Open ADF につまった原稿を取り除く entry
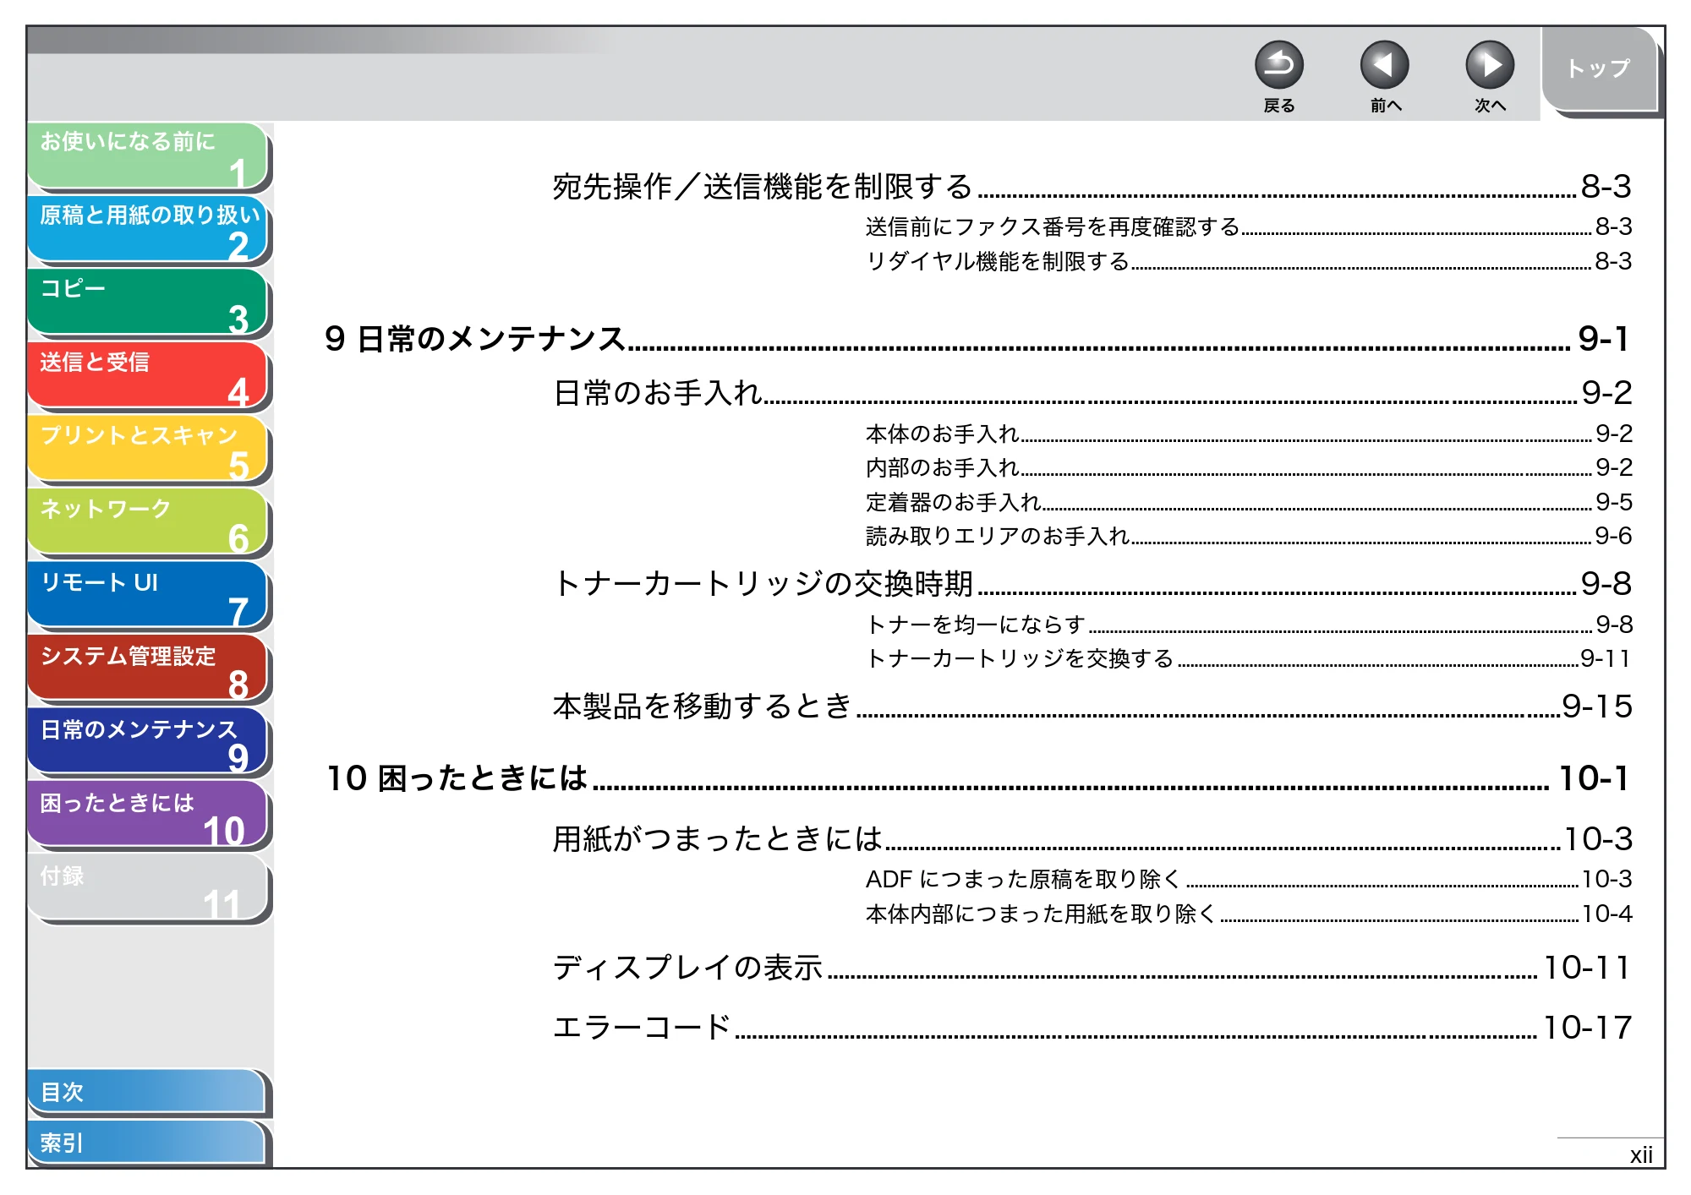 coord(1248,879)
